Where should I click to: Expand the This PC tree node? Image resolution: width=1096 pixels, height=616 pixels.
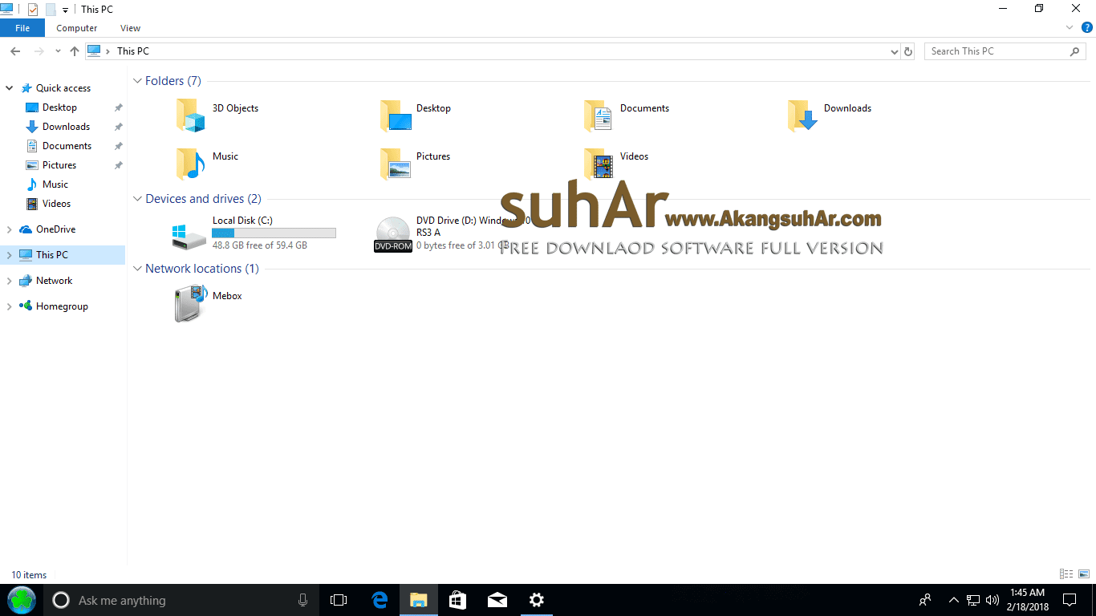point(9,255)
